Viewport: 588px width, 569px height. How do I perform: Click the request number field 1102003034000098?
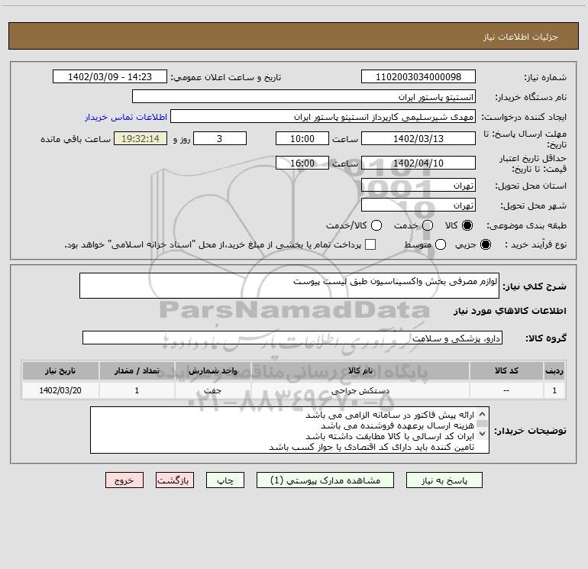click(x=418, y=76)
